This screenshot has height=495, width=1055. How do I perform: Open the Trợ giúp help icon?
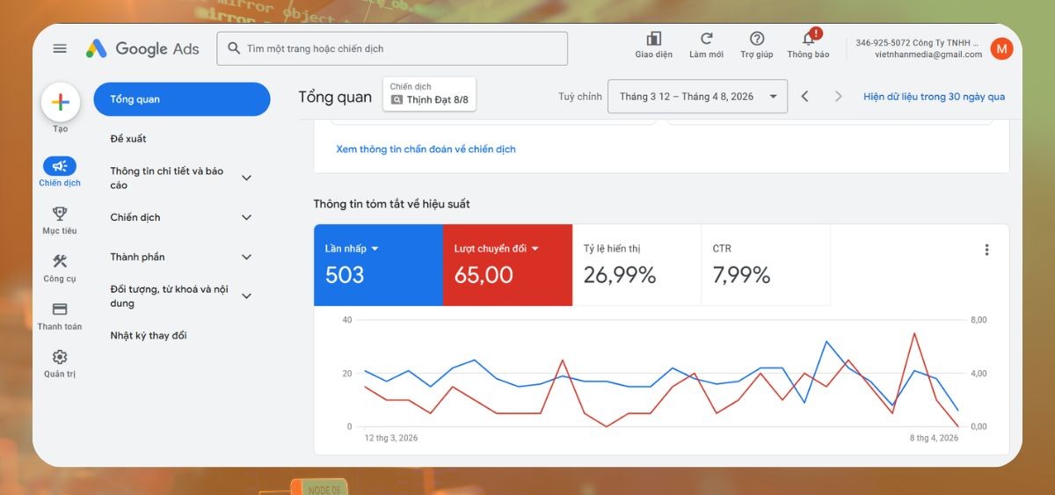756,39
